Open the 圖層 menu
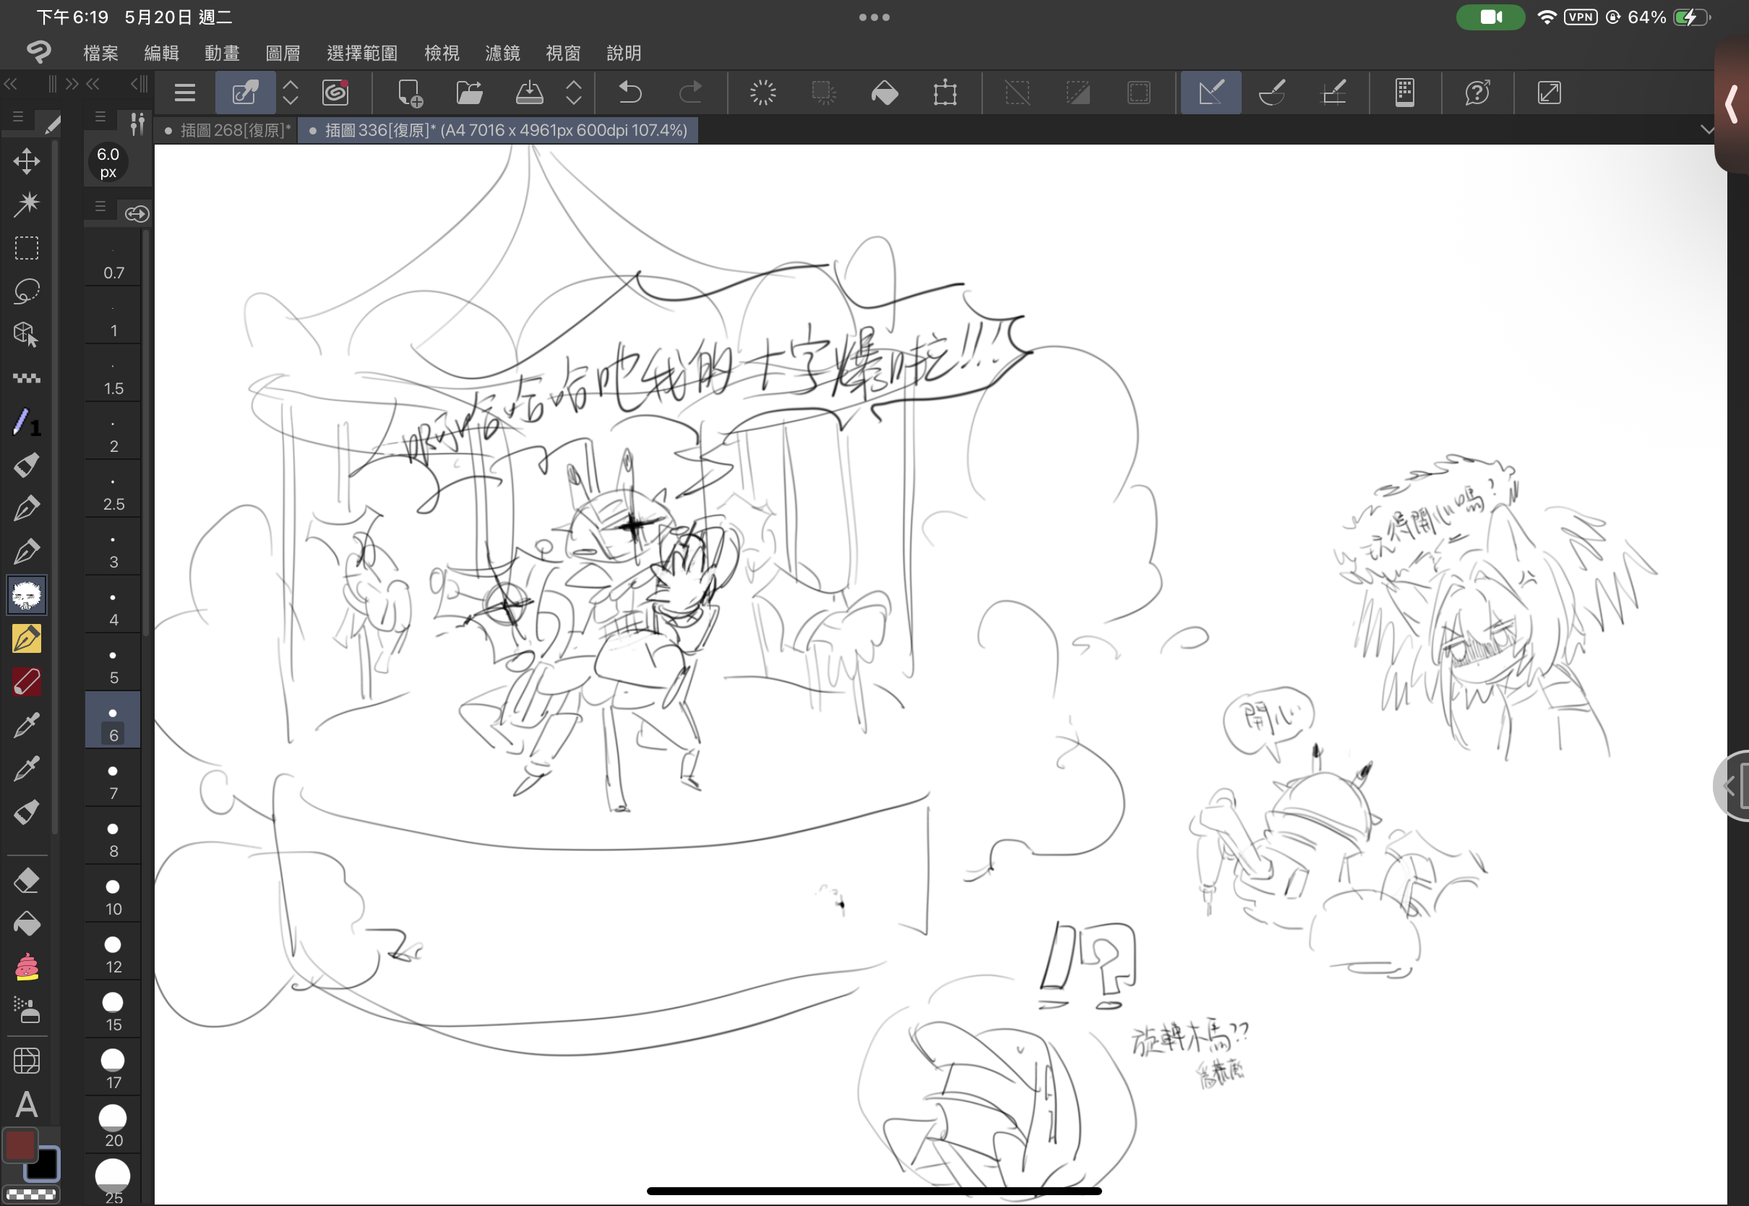Image resolution: width=1749 pixels, height=1206 pixels. (x=283, y=53)
